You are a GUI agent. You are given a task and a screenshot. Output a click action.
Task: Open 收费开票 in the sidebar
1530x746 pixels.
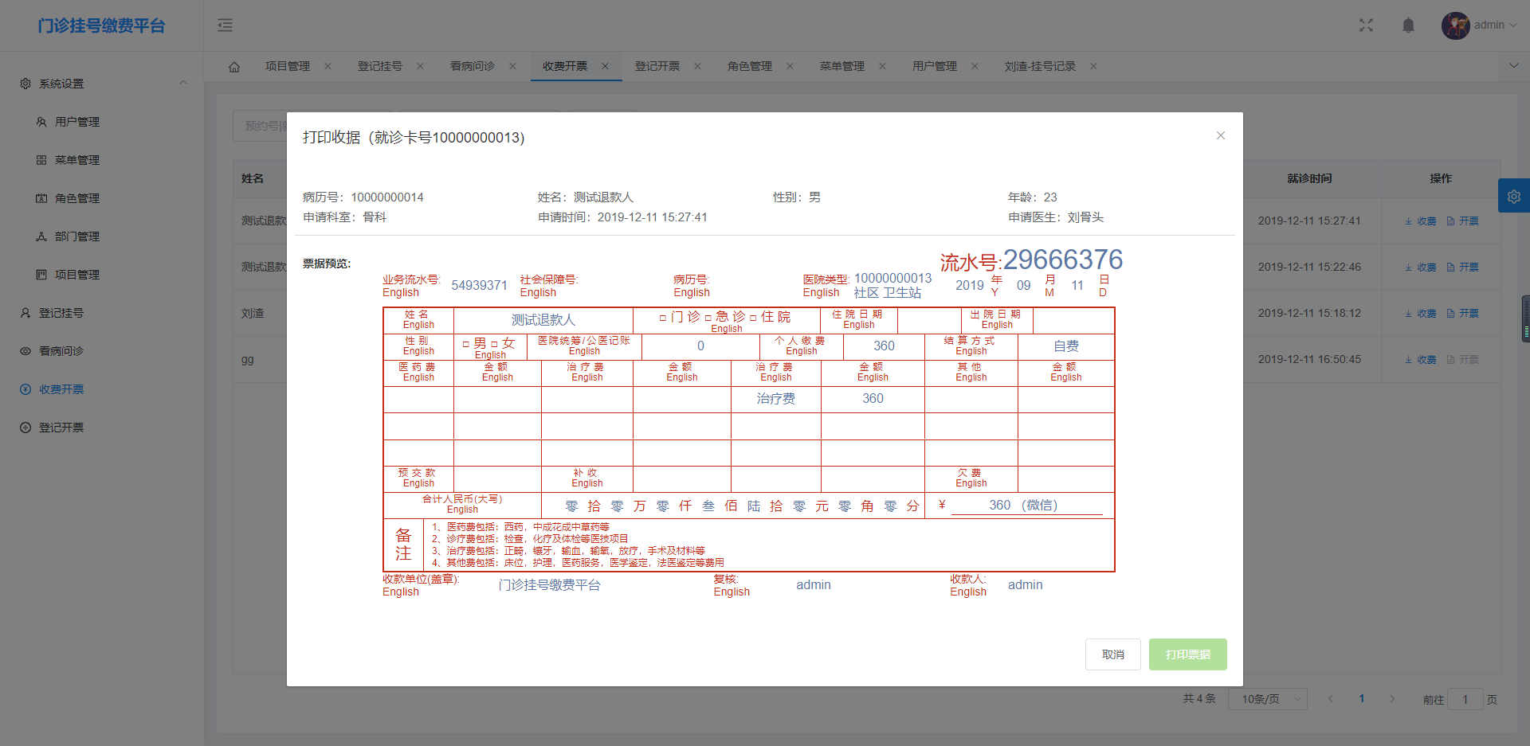[102, 389]
